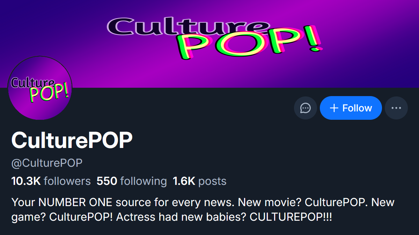
Task: Open the chat message bubble icon
Action: pos(306,108)
